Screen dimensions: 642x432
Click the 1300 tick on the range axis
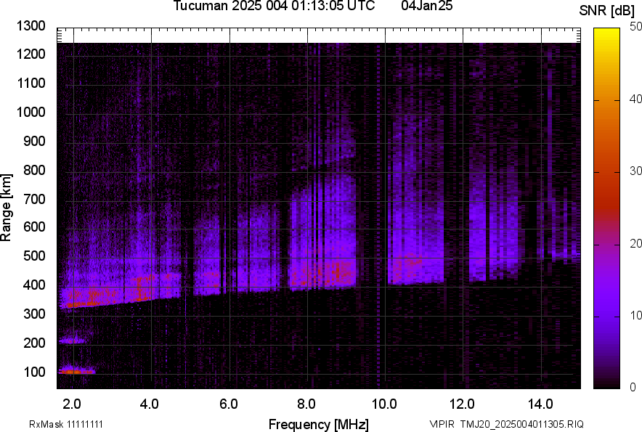point(31,26)
